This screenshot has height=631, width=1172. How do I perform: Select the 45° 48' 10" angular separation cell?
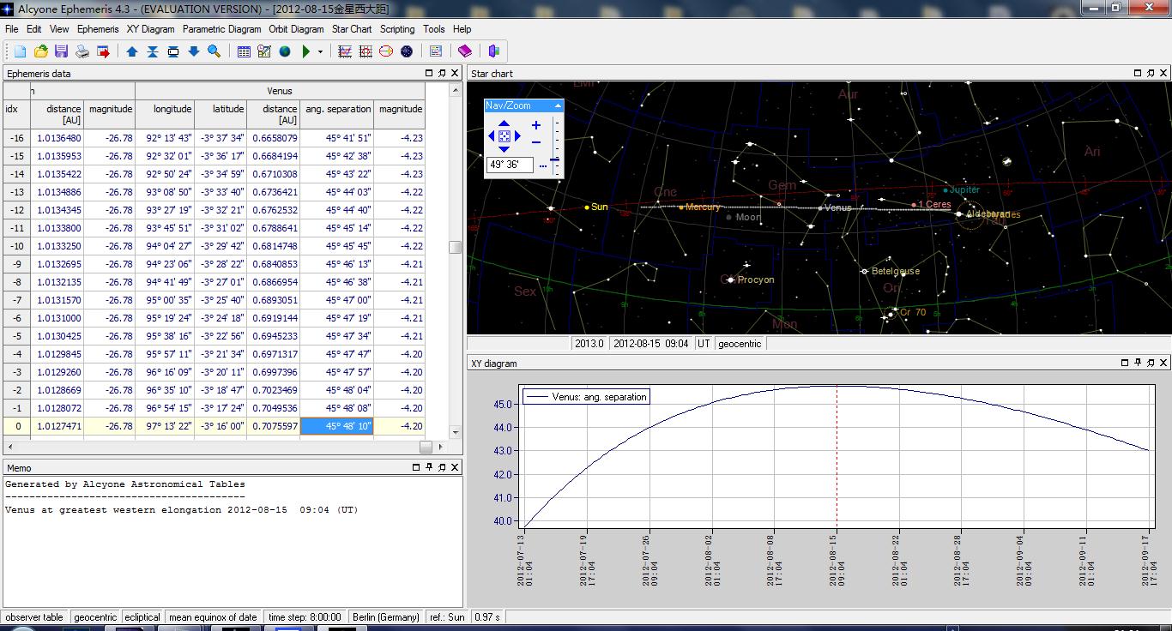tap(336, 426)
